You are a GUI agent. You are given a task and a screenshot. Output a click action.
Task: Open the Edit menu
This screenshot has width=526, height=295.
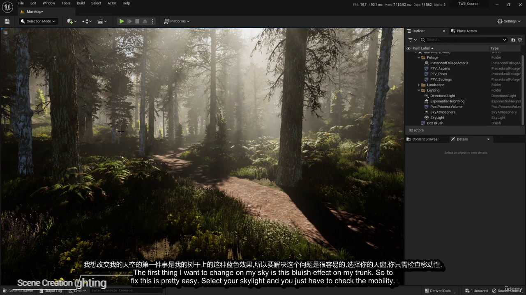coord(33,3)
